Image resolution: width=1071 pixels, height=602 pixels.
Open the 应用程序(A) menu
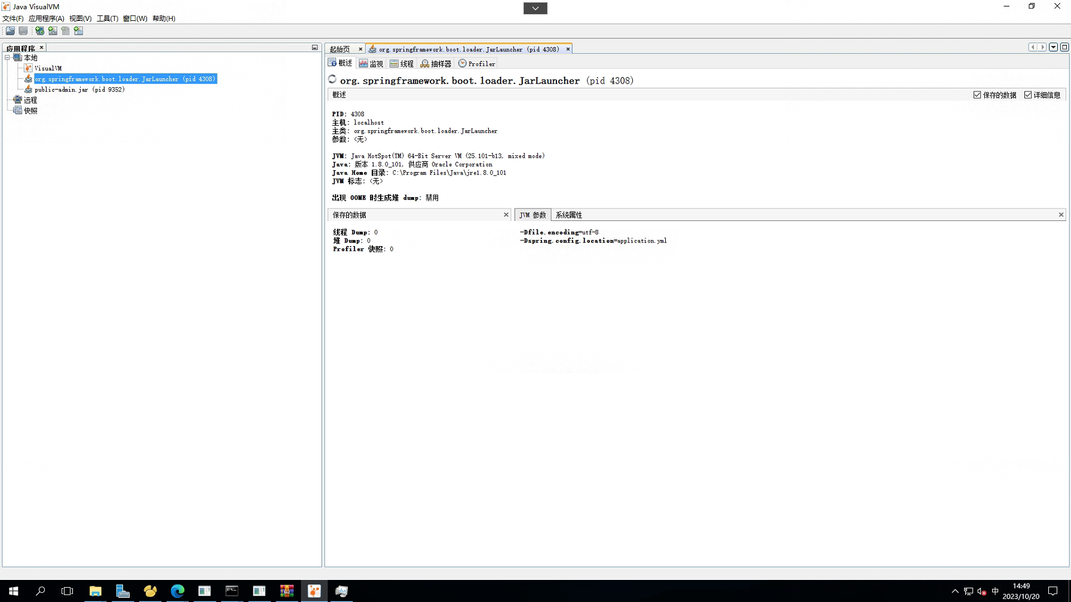46,19
